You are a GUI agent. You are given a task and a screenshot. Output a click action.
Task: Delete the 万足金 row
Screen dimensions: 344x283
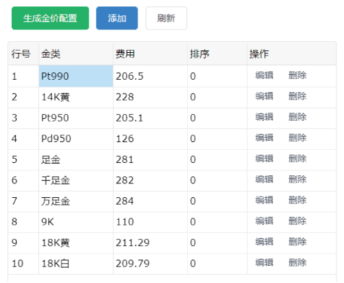point(297,200)
